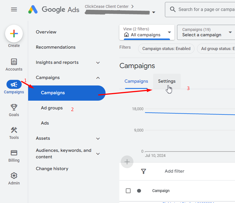
Task: Open the Select a campaign dropdown
Action: click(x=206, y=32)
